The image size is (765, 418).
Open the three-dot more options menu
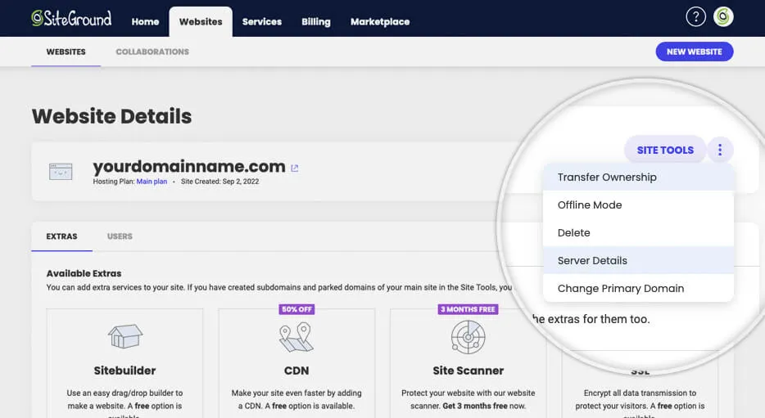720,150
